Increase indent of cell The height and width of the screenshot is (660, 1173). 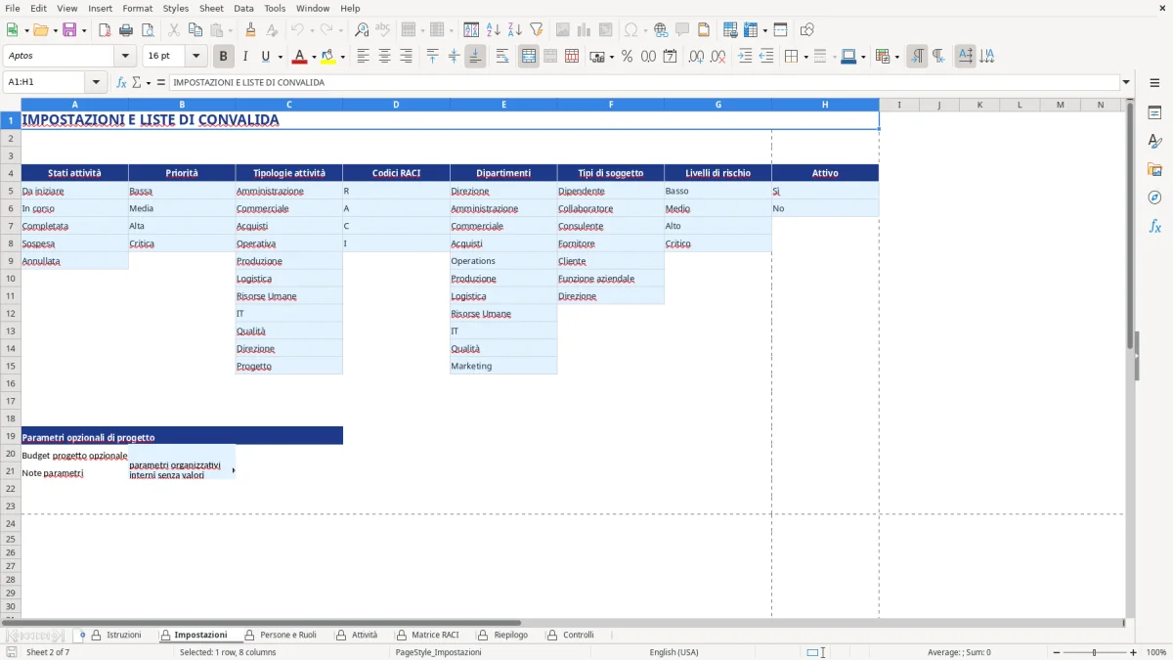coord(745,57)
